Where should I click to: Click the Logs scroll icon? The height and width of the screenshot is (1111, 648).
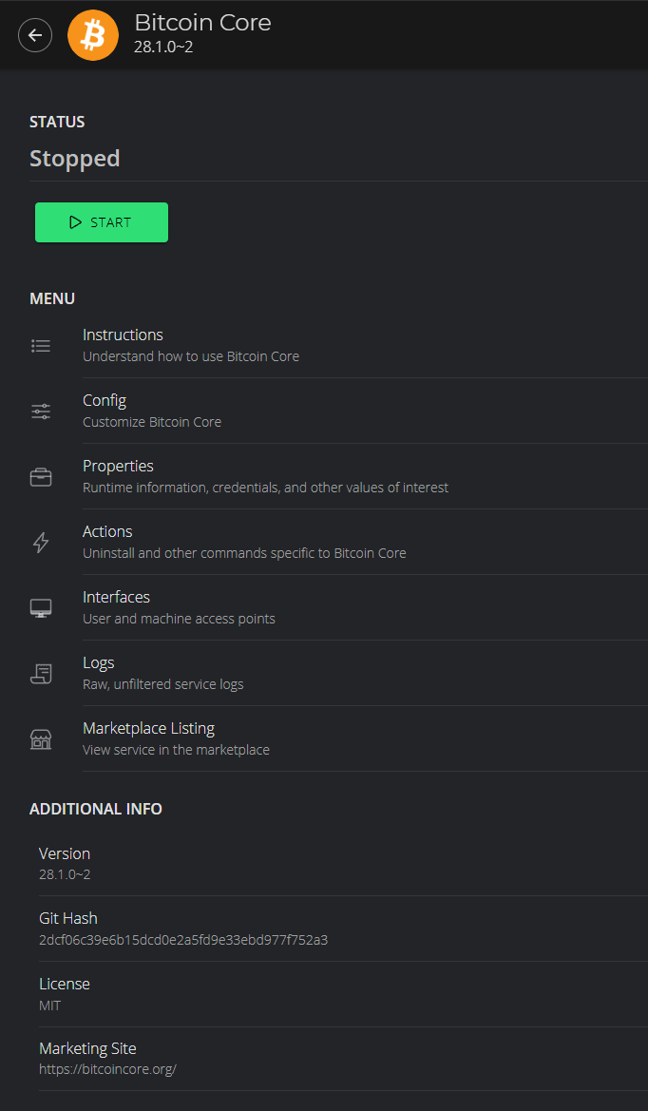pyautogui.click(x=41, y=674)
